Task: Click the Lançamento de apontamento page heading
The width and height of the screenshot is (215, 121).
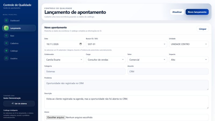Action: coord(75,12)
